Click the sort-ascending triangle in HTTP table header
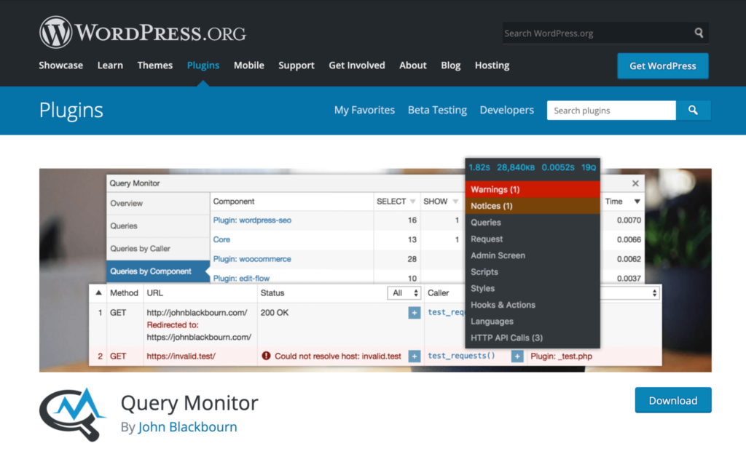This screenshot has height=454, width=746. [x=98, y=292]
